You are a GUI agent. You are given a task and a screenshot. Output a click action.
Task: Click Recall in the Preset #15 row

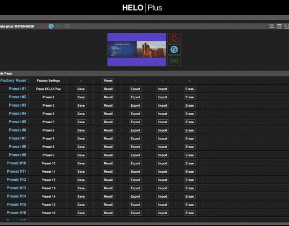108,205
